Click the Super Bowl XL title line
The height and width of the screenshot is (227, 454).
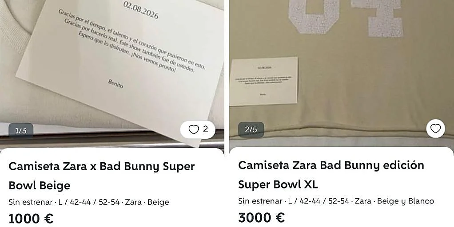click(278, 184)
